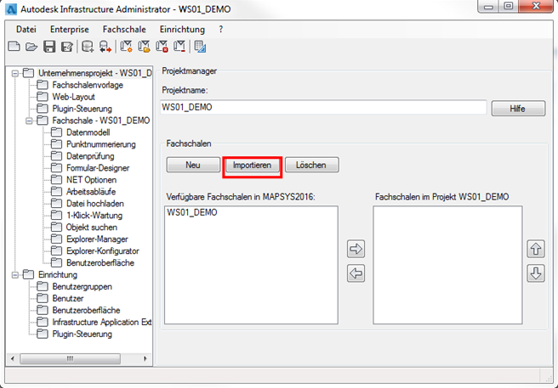Select Benutzeroberfläche under Einrichtung node
Viewport: 558px width, 388px height.
(x=86, y=310)
